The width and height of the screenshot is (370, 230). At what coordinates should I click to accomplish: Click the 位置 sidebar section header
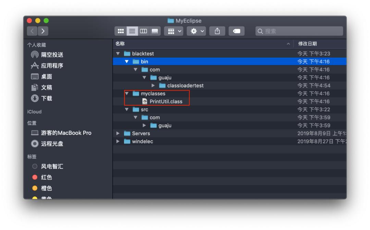tap(32, 123)
